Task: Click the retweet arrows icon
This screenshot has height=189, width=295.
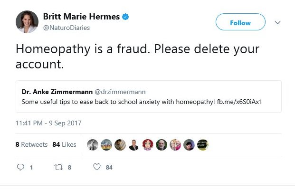Action: point(58,167)
